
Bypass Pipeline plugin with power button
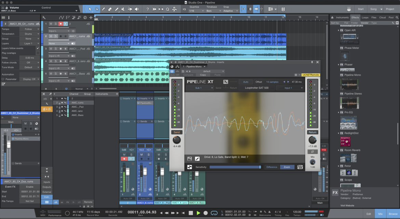[x=172, y=71]
